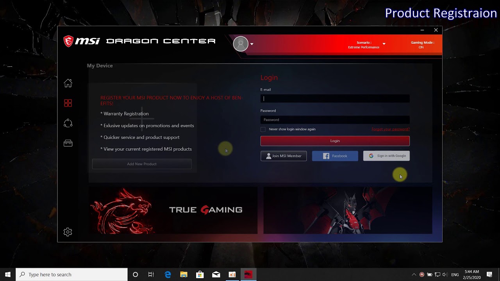Click the Dragon Center taskbar icon
The width and height of the screenshot is (500, 281).
click(248, 274)
